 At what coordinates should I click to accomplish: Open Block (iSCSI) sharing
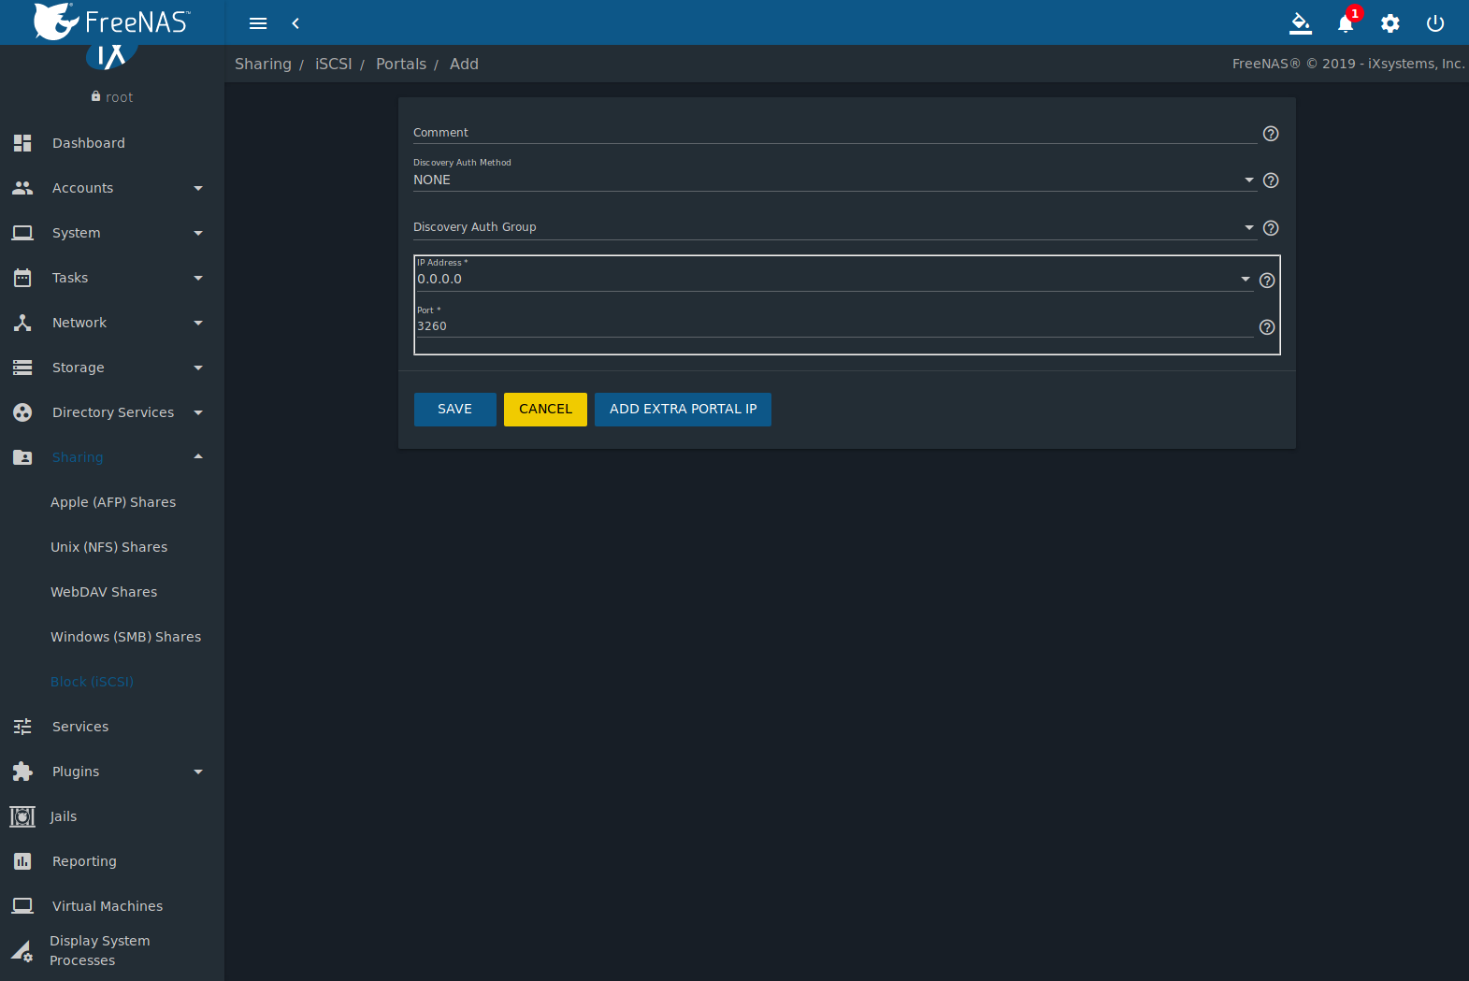[x=92, y=682]
